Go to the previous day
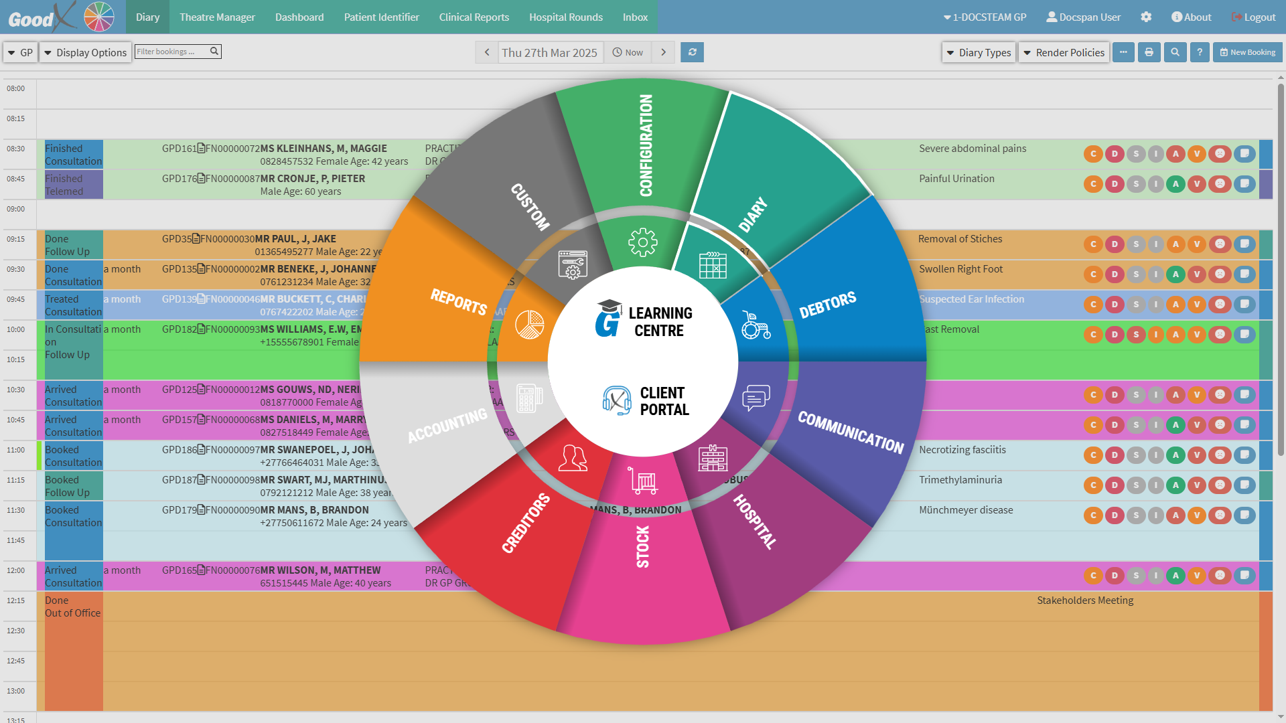Screen dimensions: 1286x723 click(x=487, y=52)
